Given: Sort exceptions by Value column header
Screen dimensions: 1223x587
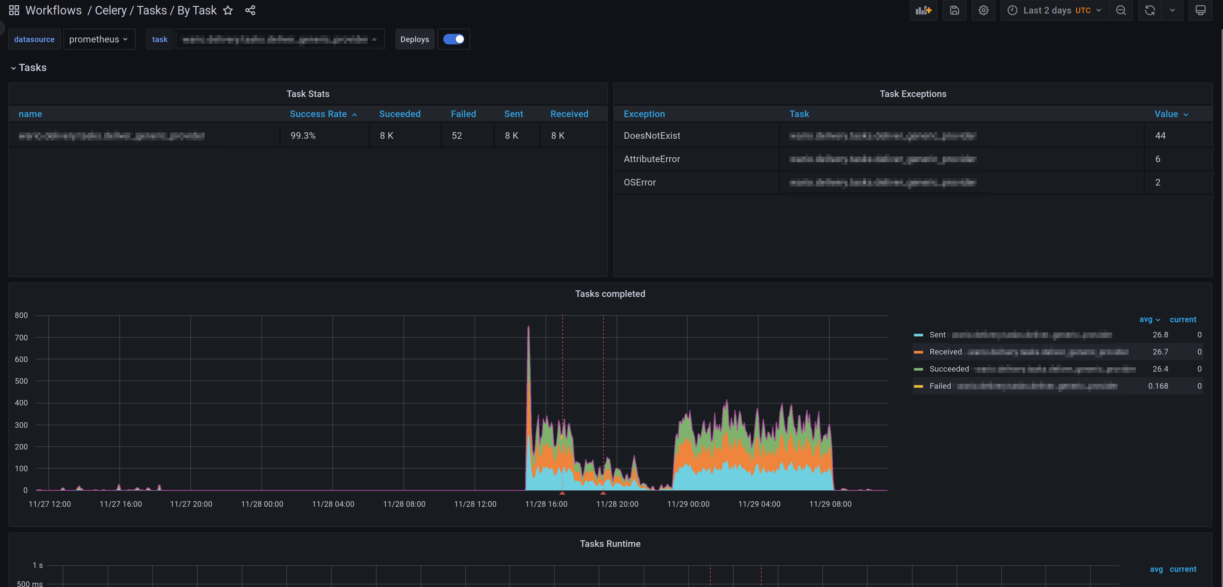Looking at the screenshot, I should click(x=1166, y=114).
